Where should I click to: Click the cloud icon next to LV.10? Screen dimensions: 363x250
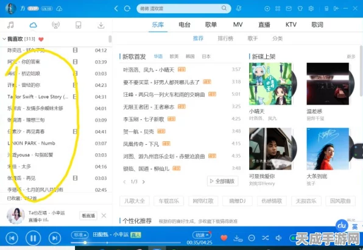pyautogui.click(x=59, y=9)
